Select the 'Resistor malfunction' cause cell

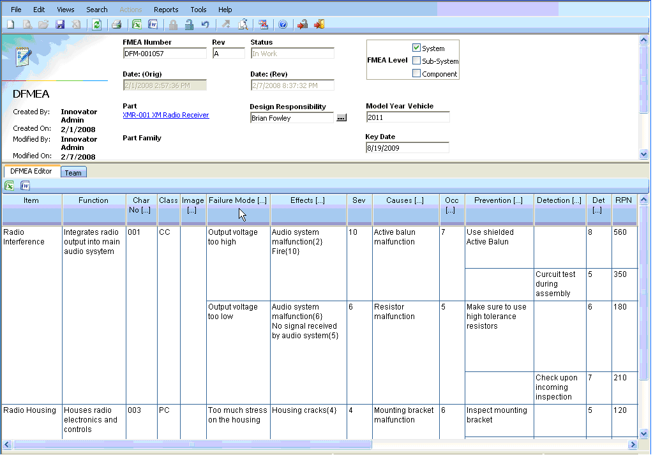coord(406,353)
